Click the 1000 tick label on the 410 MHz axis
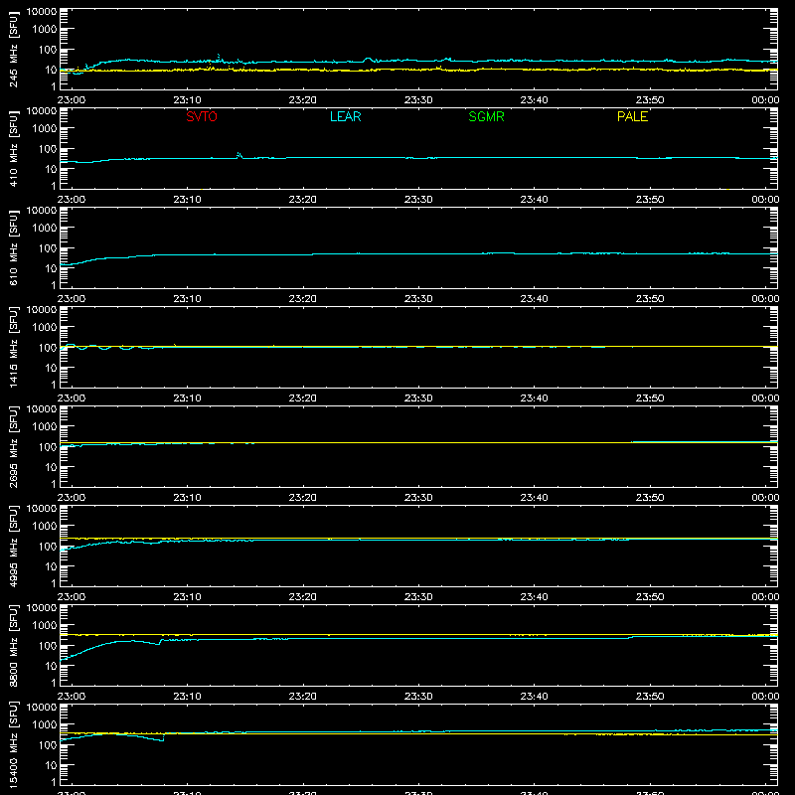795x795 pixels. pos(45,129)
